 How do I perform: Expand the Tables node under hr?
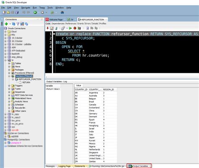pyautogui.click(x=9, y=63)
